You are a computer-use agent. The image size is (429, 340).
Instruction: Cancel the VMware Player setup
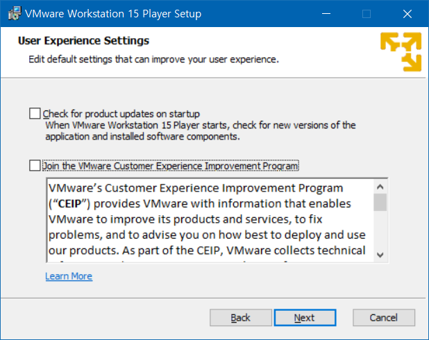pyautogui.click(x=384, y=318)
